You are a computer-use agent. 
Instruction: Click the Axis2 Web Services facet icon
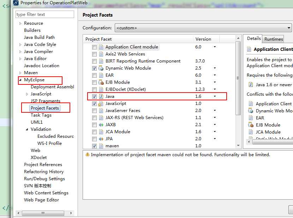[x=101, y=54]
